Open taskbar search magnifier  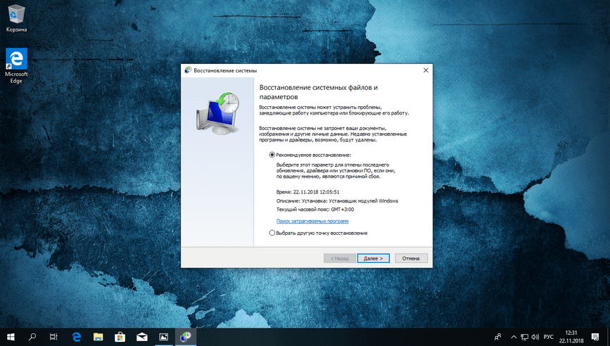tap(32, 337)
